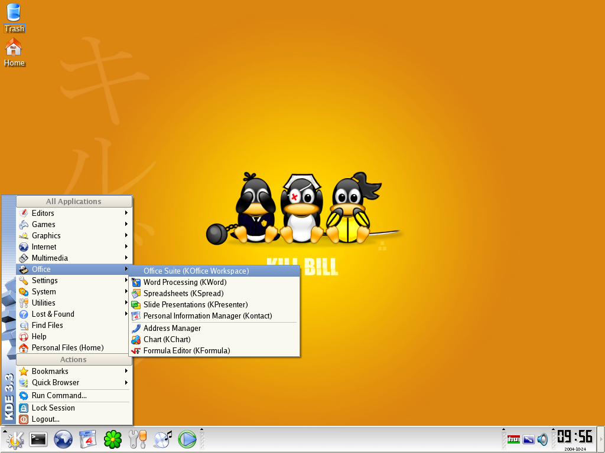Open the Utilities submenu

click(73, 303)
